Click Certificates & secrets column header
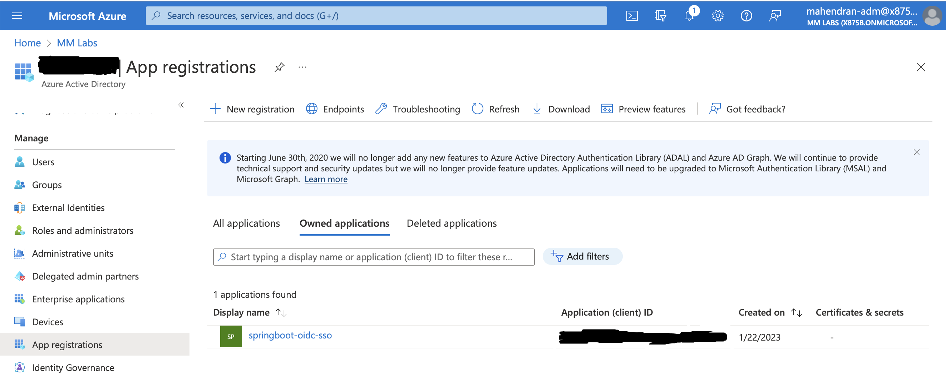Viewport: 946px width, 382px height. pyautogui.click(x=859, y=312)
